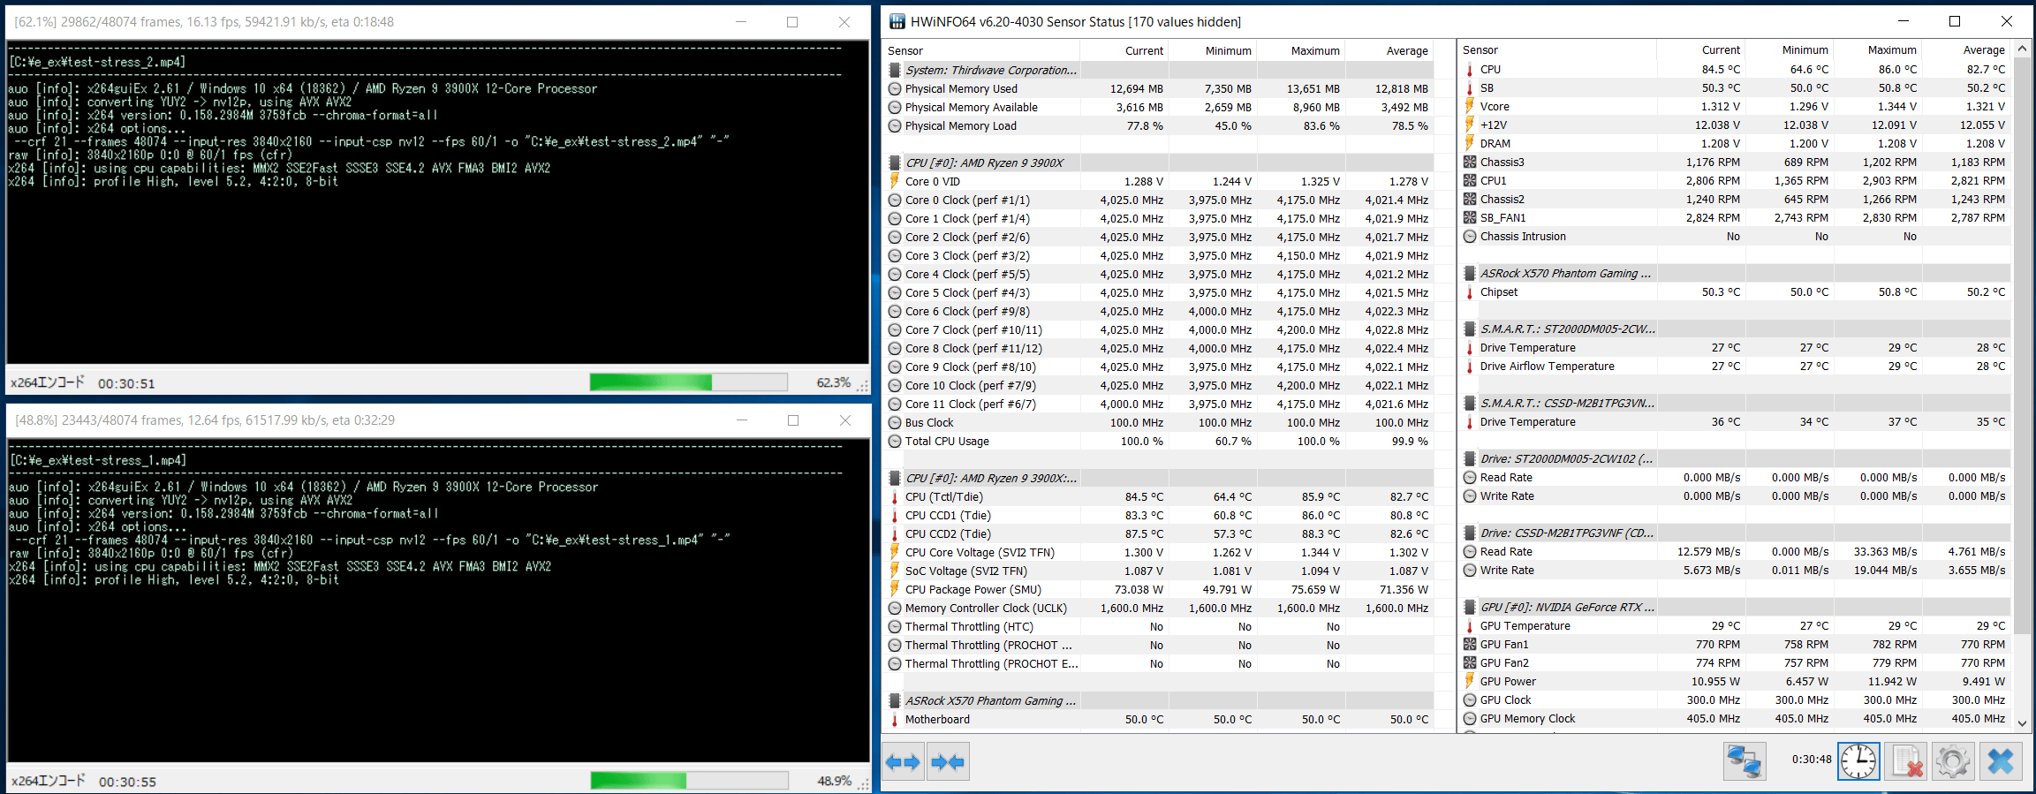Image resolution: width=2036 pixels, height=794 pixels.
Task: Select the Core 0 Clock (perf #1/1) row
Action: (1158, 200)
